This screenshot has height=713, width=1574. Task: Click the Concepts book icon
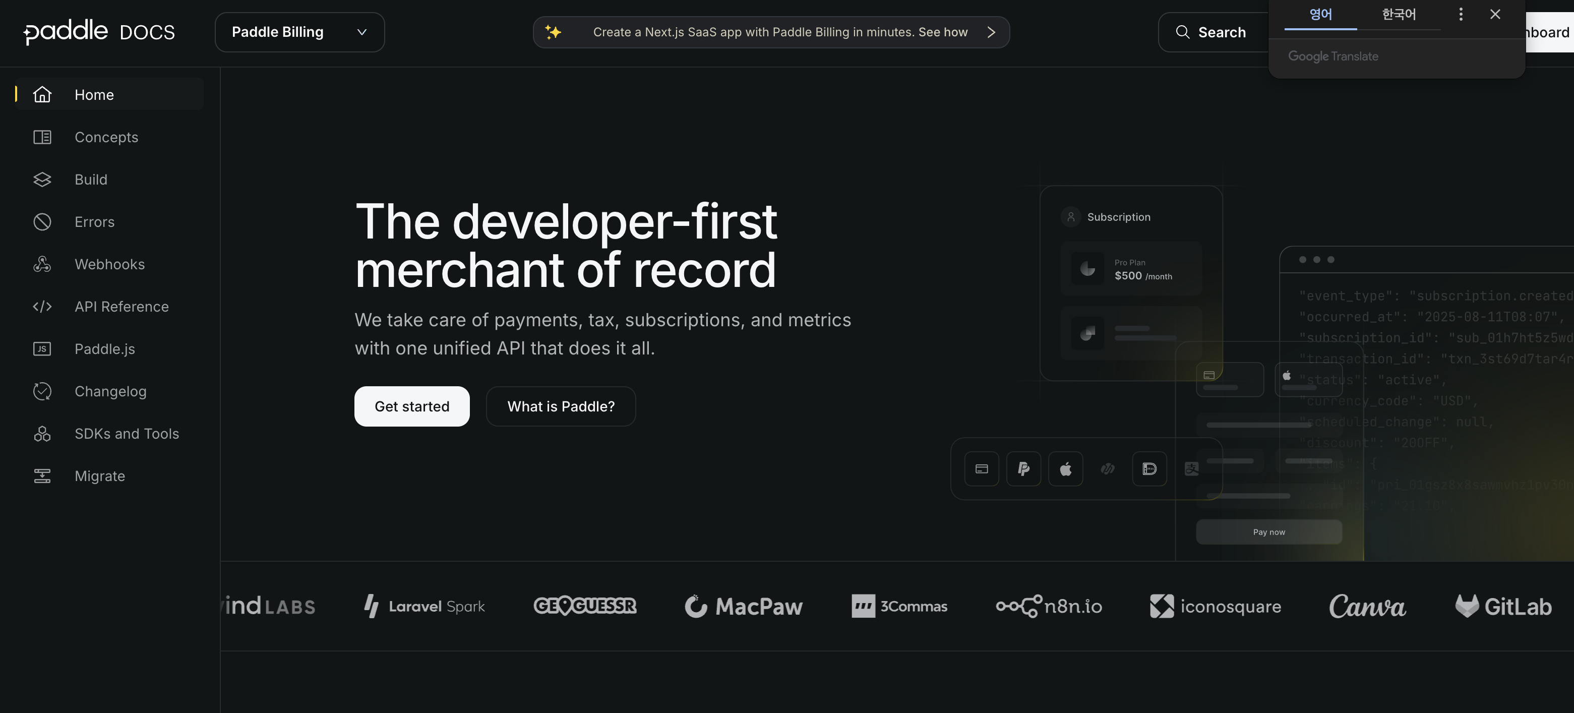coord(42,137)
